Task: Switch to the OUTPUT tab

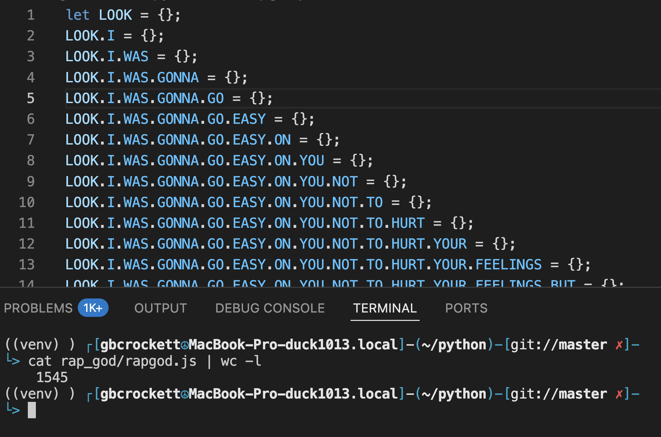Action: point(161,308)
